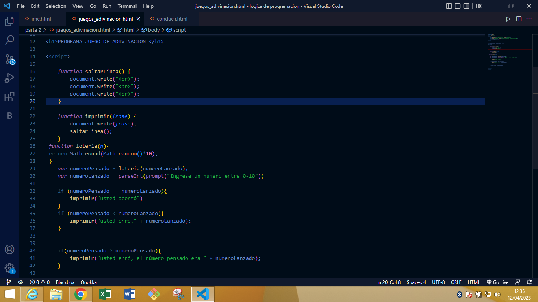The width and height of the screenshot is (538, 302).
Task: Open the script breadcrumb dropdown
Action: (x=176, y=30)
